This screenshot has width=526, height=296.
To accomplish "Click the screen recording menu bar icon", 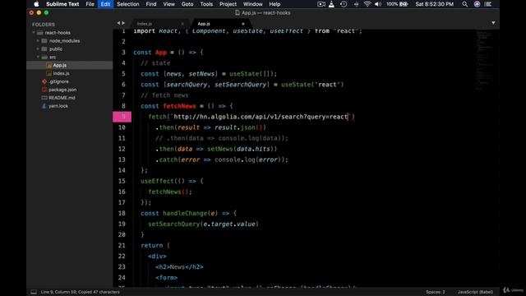I will (321, 4).
